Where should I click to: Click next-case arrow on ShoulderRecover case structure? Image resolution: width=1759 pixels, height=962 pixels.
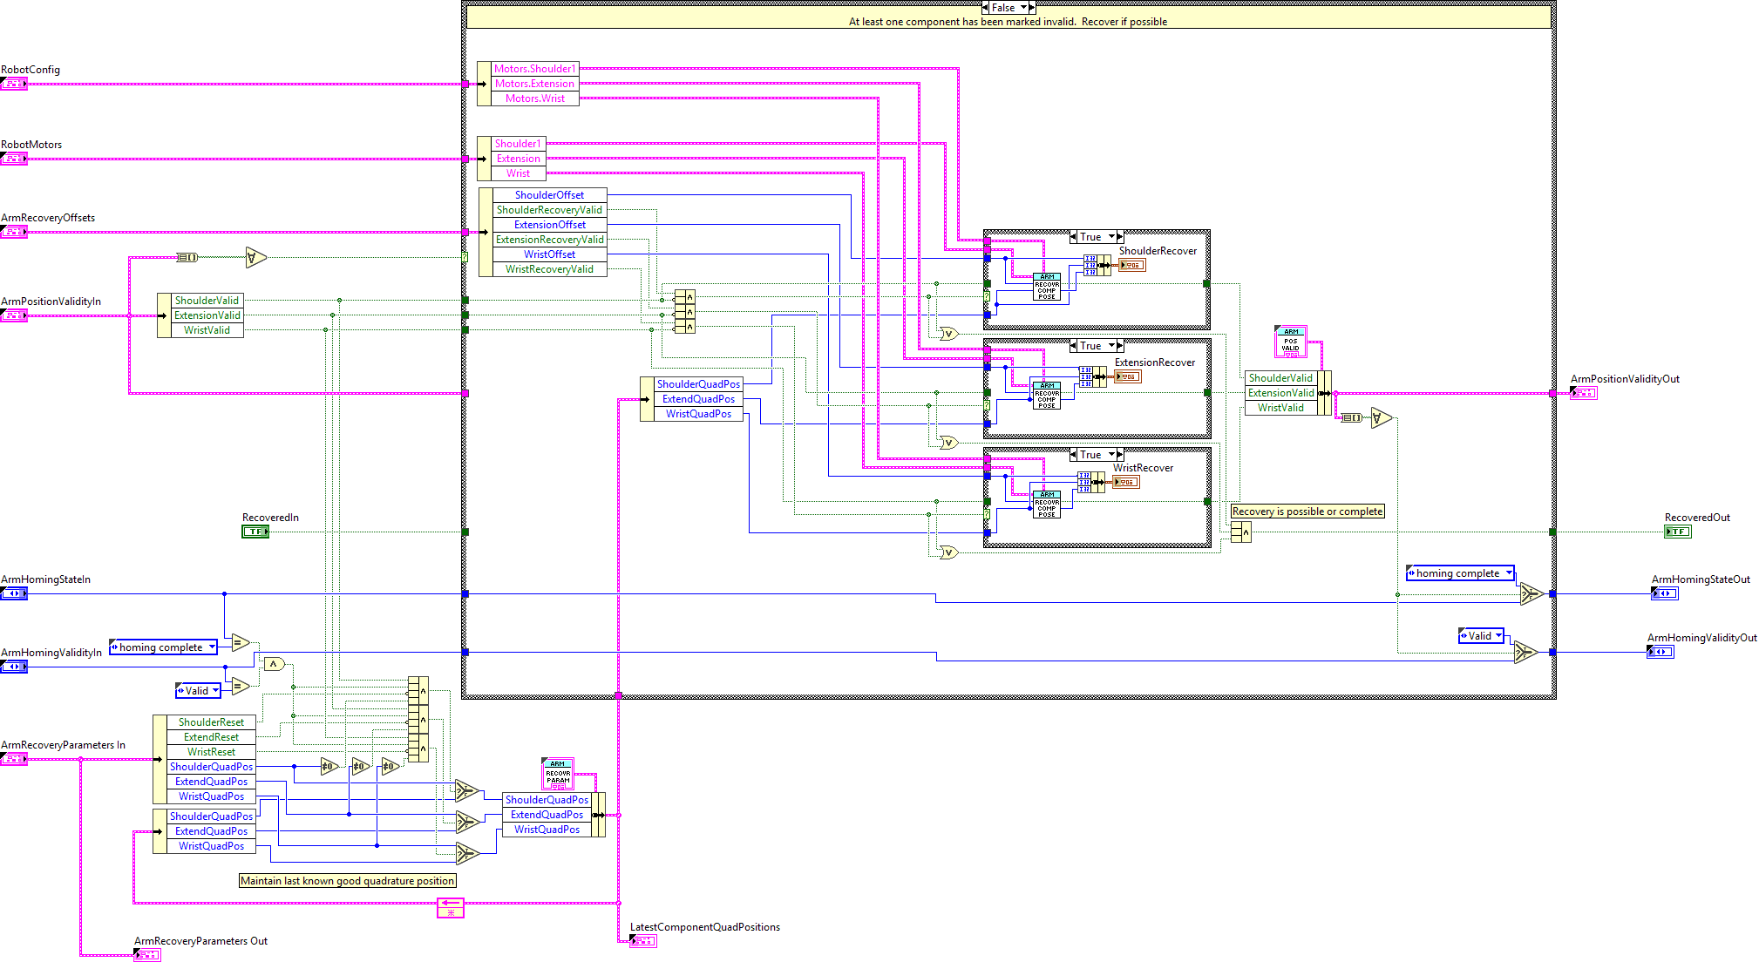(x=1120, y=237)
